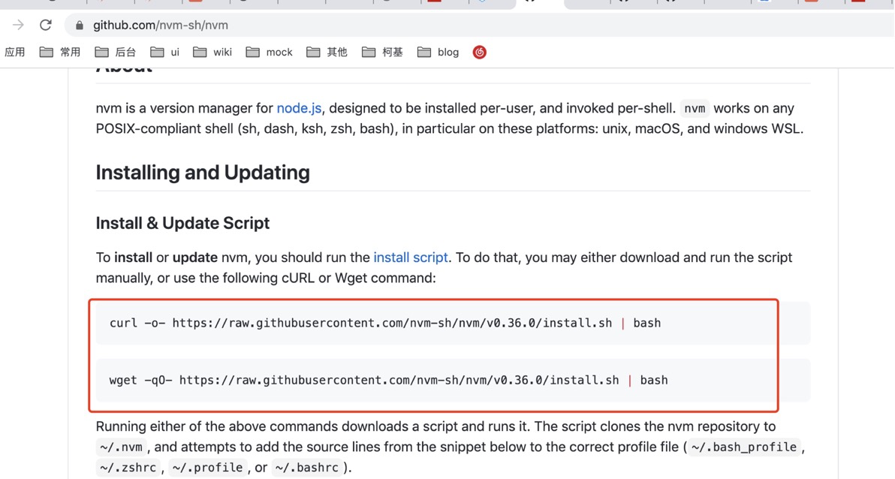
Task: Follow the node.js link
Action: pyautogui.click(x=299, y=108)
